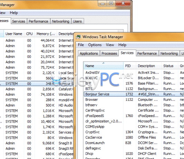Image resolution: width=184 pixels, height=159 pixels.
Task: Select the cFosSpeedS service row
Action: pyautogui.click(x=134, y=116)
